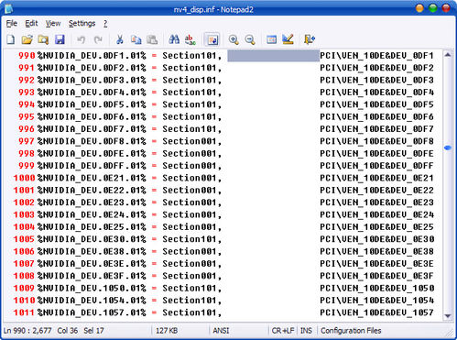Click line number 990 in the margin

(x=27, y=56)
